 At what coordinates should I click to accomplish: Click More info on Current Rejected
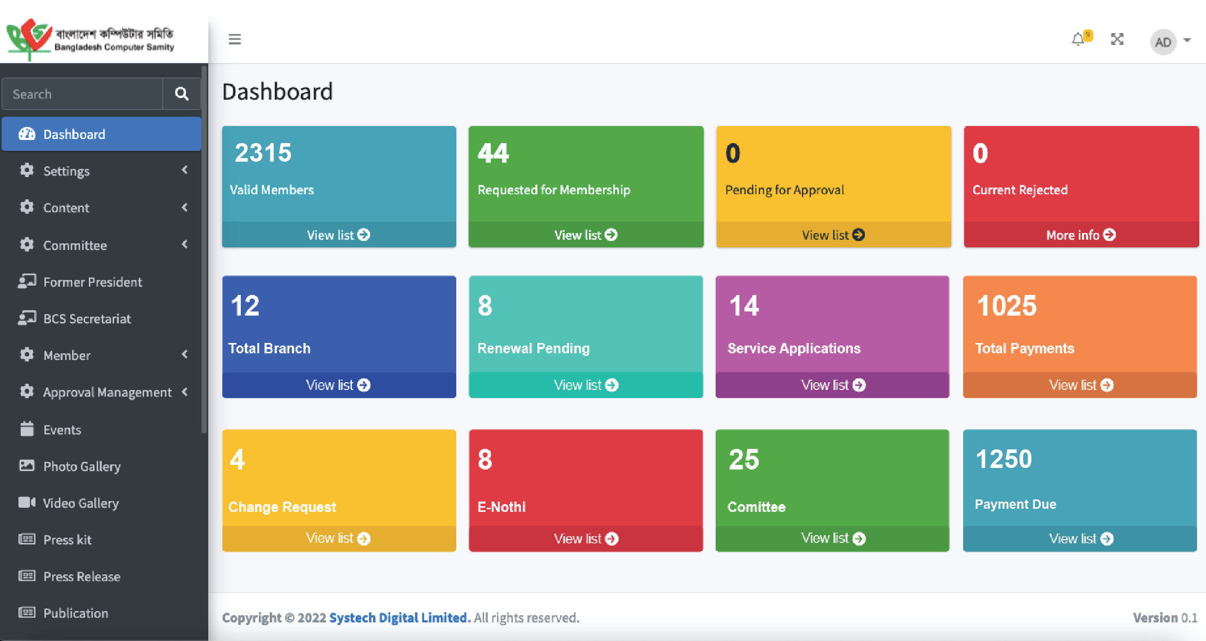[1080, 235]
